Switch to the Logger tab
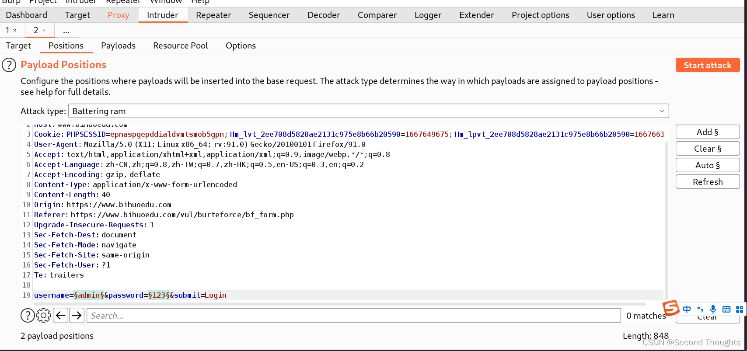Screen dimensions: 747x351 (428, 15)
